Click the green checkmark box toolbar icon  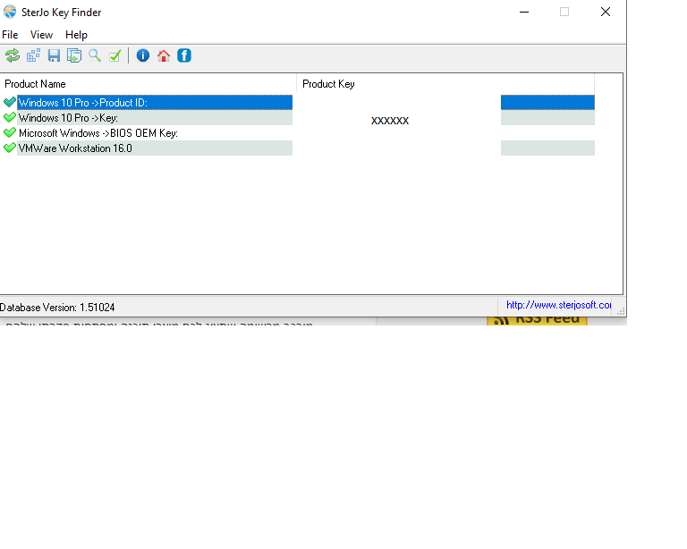pyautogui.click(x=115, y=55)
